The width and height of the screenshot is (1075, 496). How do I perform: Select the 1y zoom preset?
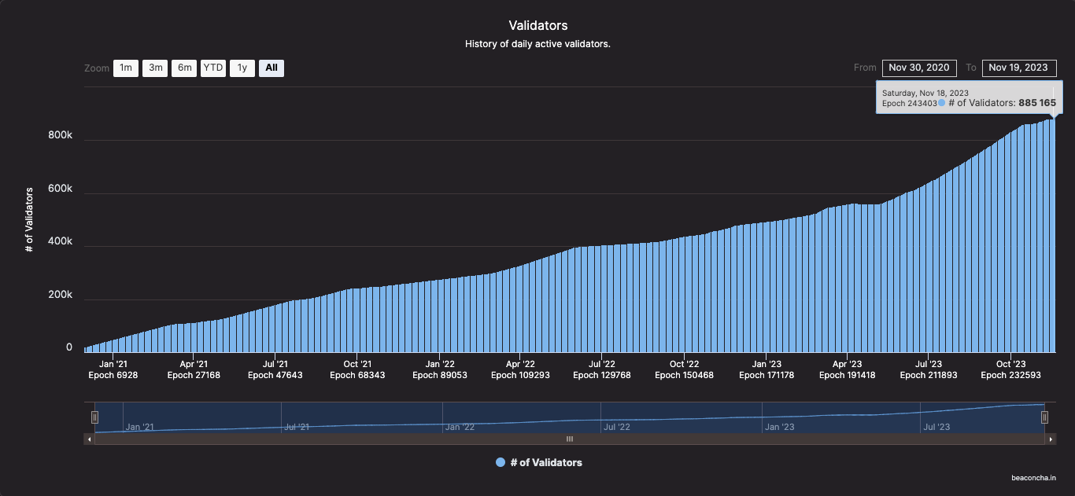[x=242, y=68]
